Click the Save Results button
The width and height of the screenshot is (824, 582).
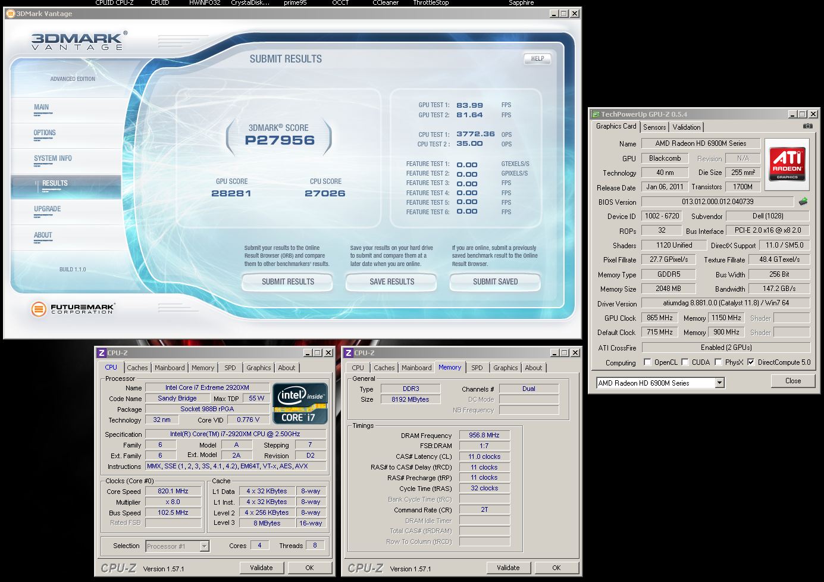click(x=391, y=282)
